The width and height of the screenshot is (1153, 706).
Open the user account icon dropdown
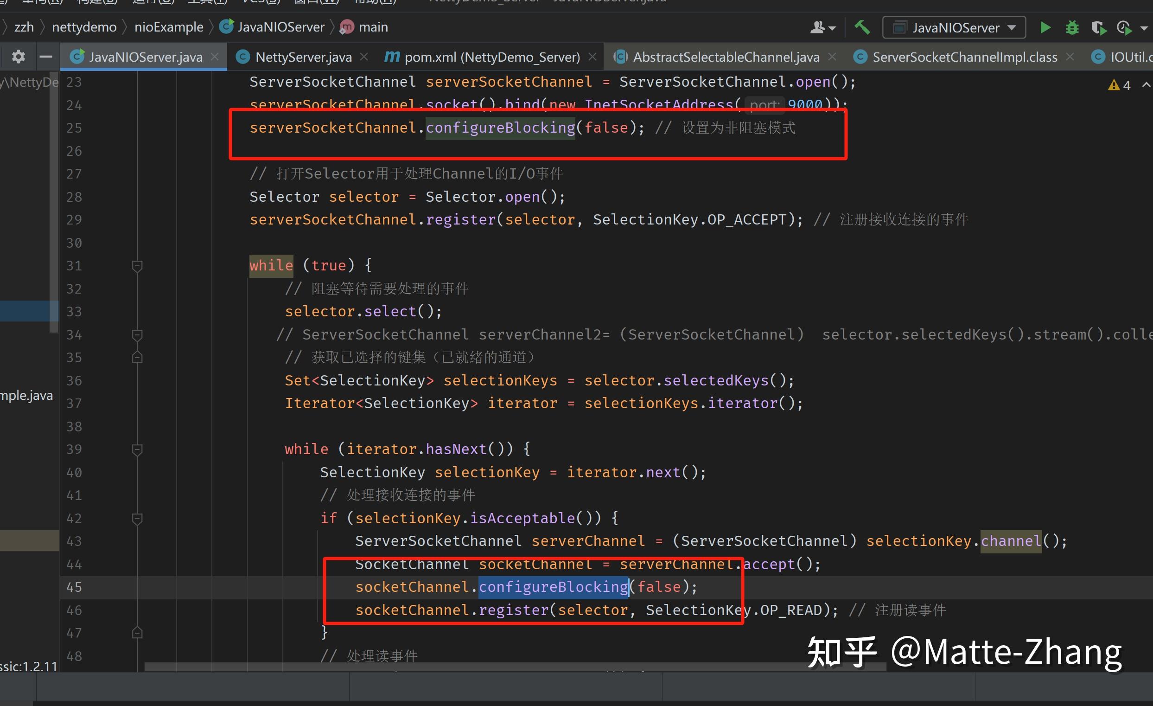(822, 28)
